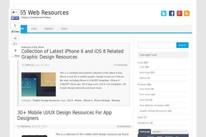Go to the highlighted home navigation tab
This screenshot has height=137, width=206.
(x=24, y=29)
